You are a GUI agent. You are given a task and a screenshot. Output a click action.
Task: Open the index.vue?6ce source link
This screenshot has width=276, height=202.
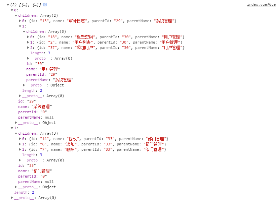[x=261, y=4]
